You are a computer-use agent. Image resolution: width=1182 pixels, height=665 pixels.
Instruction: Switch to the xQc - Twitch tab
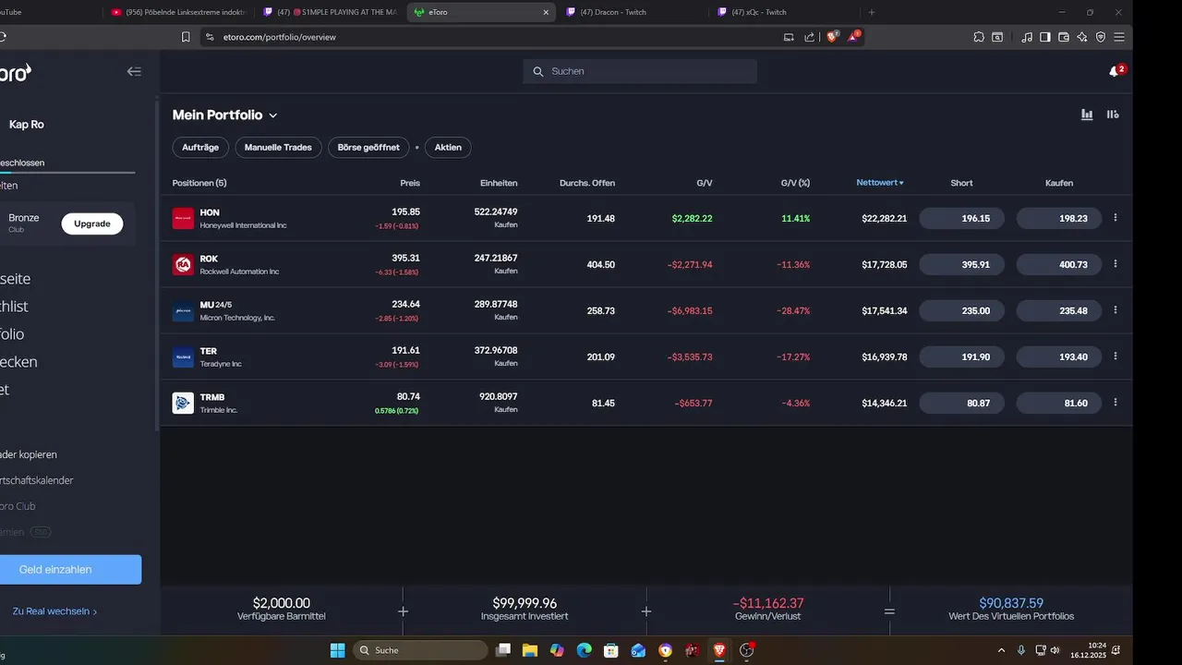click(x=784, y=12)
